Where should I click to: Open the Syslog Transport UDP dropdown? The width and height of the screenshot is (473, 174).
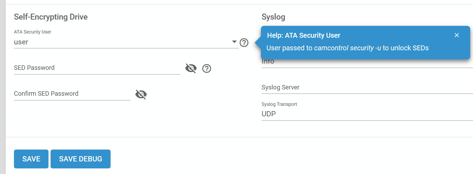pos(367,114)
